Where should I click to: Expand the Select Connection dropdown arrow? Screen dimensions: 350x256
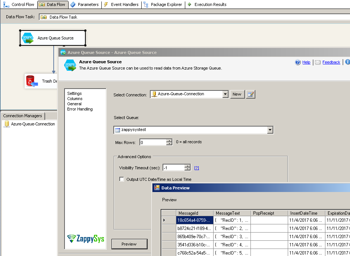coord(225,94)
